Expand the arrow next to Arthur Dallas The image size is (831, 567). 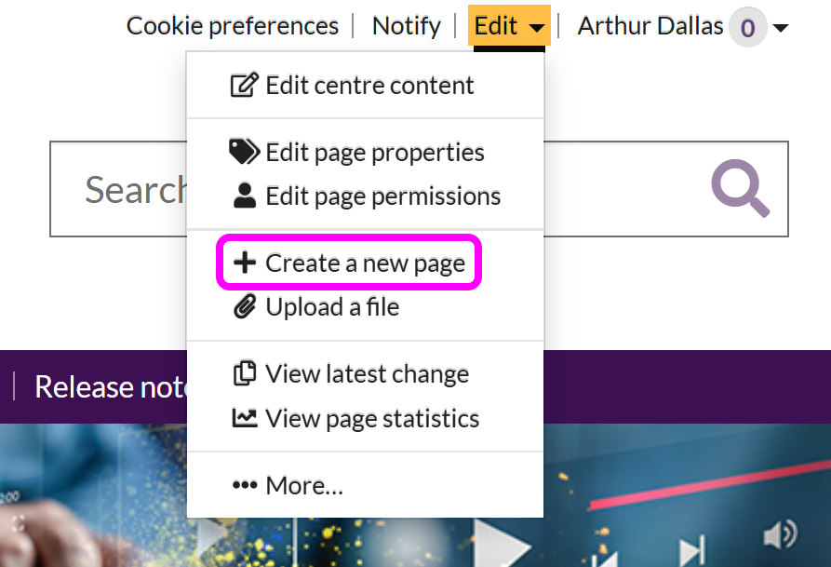(781, 28)
